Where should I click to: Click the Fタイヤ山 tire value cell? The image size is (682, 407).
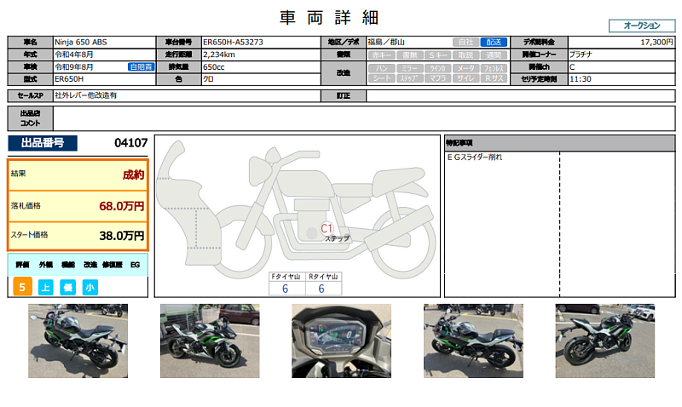pyautogui.click(x=286, y=289)
